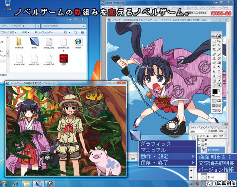Open the red 封印 seal file
Screen dimensions: 237x187
pyautogui.click(x=62, y=58)
